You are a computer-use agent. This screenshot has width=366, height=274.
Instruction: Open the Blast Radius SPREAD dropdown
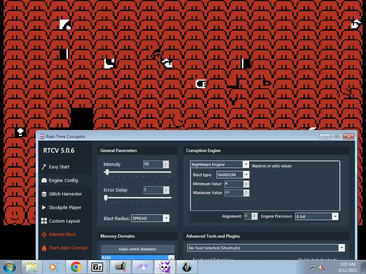pos(150,218)
